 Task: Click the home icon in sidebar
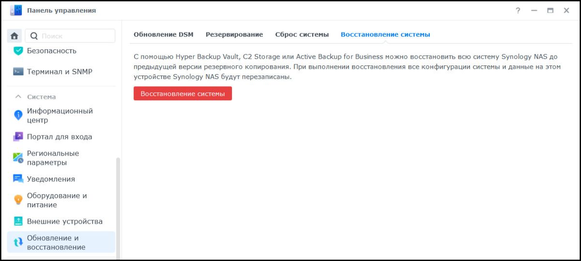15,36
